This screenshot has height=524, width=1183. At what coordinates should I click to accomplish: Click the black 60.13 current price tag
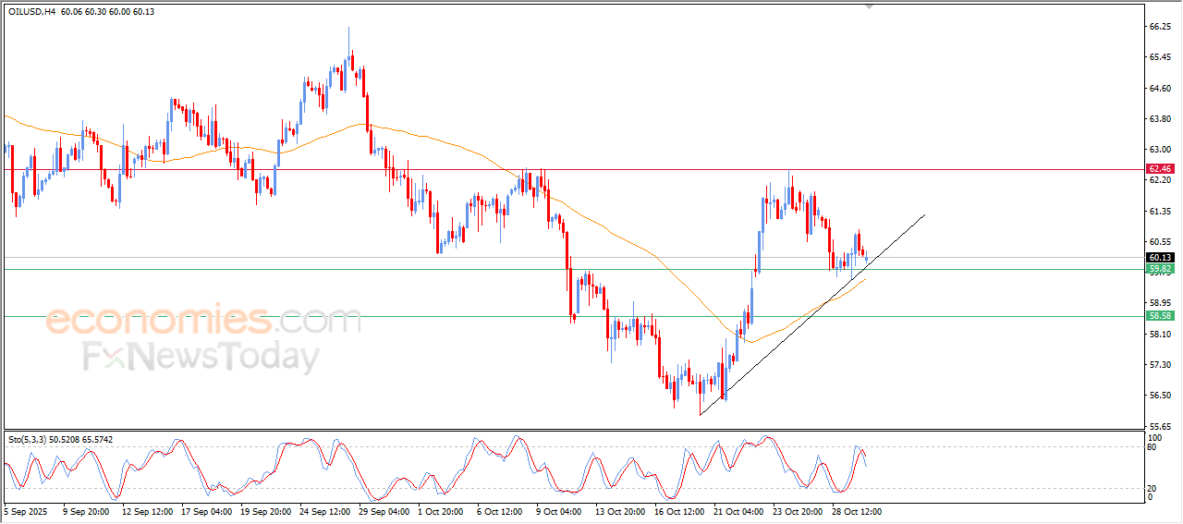[1159, 257]
